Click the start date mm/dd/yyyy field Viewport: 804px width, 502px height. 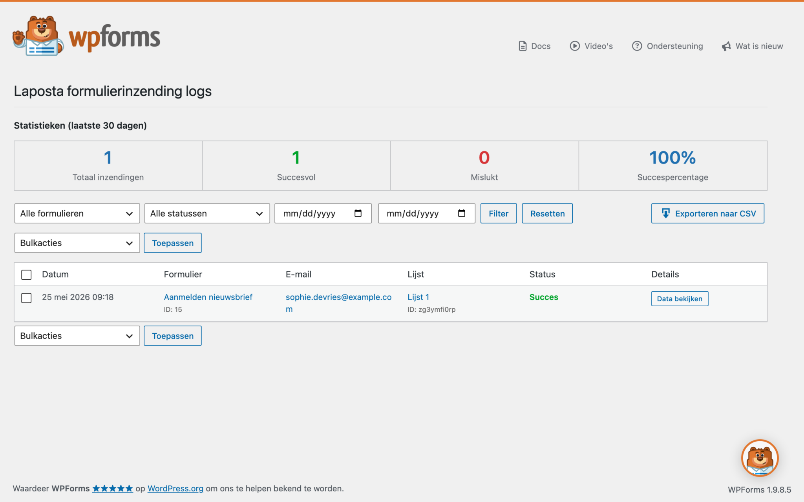click(x=323, y=213)
